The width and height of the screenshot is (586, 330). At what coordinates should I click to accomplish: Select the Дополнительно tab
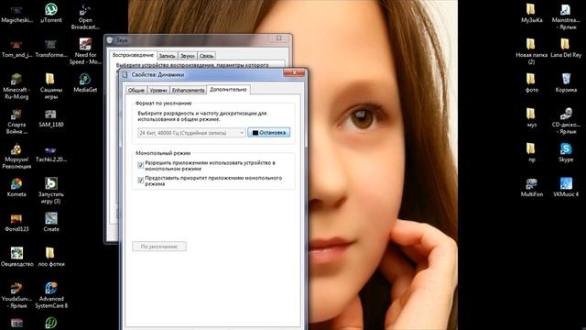[x=228, y=90]
